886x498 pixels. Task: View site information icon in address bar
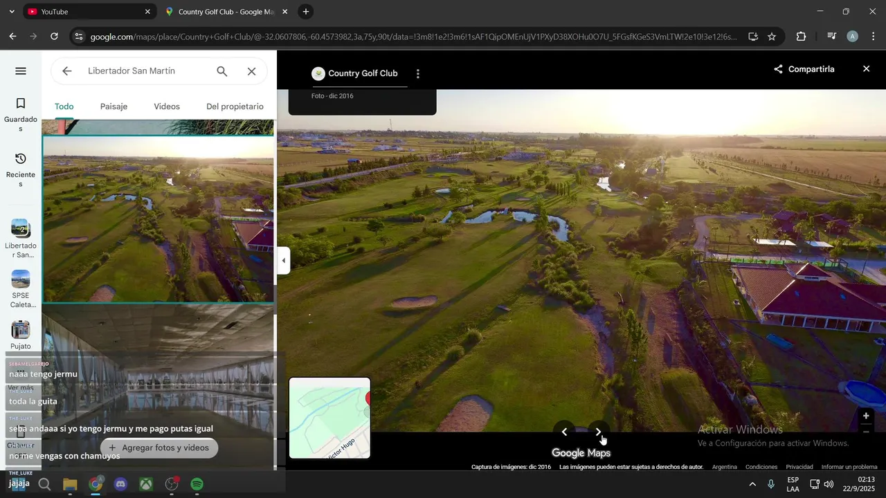[79, 37]
